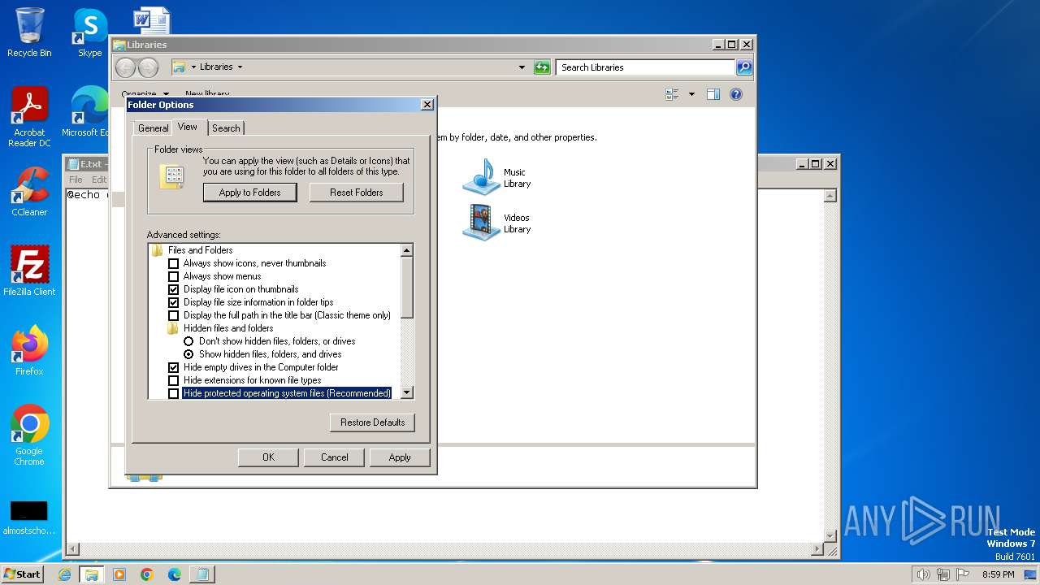This screenshot has height=585, width=1040.
Task: Open the FileZilla Client desktop icon
Action: pos(29,271)
